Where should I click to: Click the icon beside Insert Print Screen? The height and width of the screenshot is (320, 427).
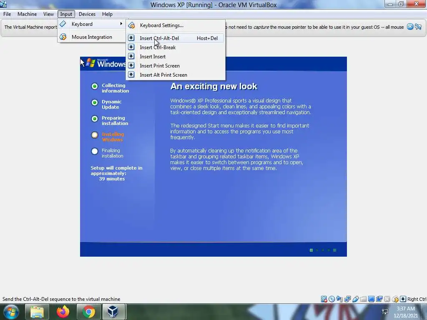click(131, 65)
